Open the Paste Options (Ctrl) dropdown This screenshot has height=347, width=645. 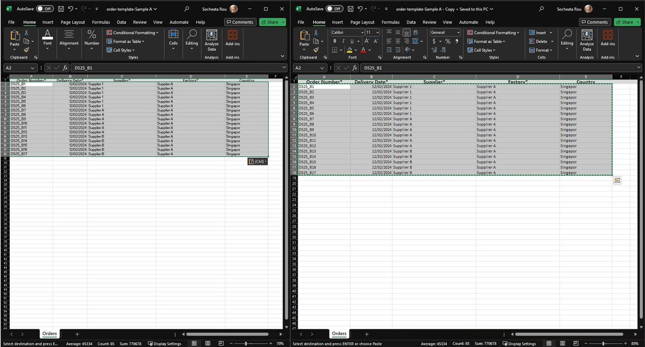(x=257, y=162)
